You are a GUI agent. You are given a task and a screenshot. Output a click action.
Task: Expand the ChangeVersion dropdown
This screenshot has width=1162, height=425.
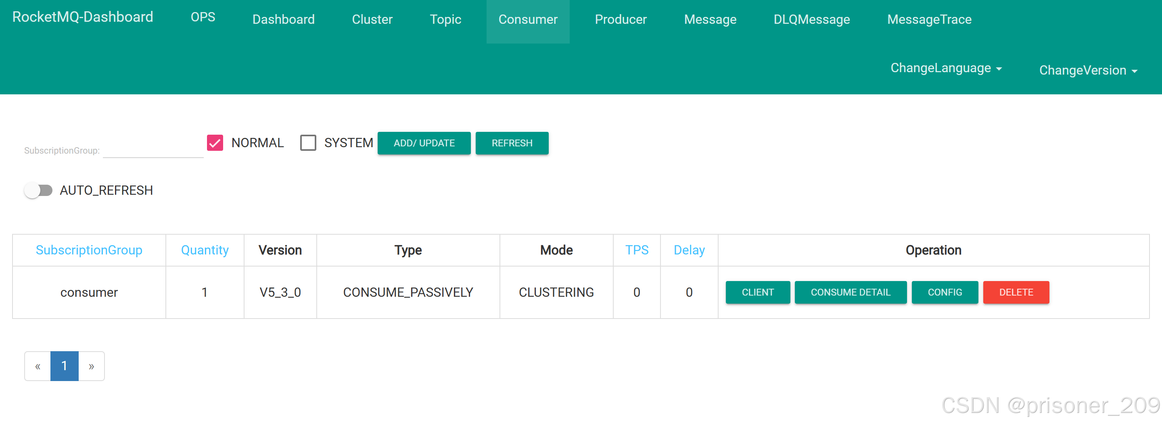[1088, 70]
